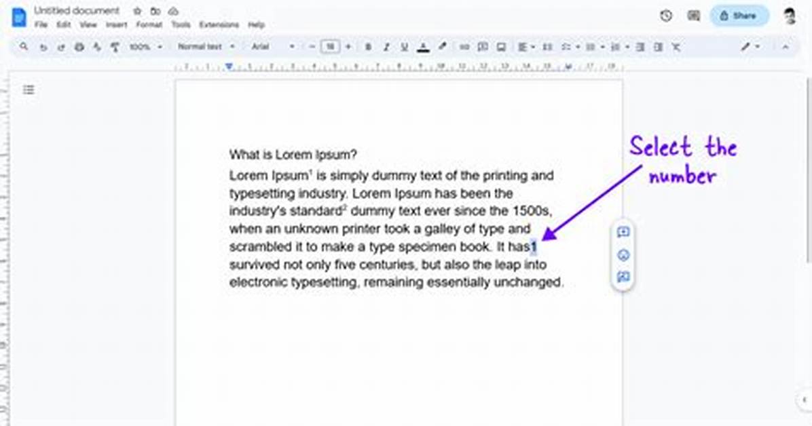Open the File menu

tap(41, 24)
